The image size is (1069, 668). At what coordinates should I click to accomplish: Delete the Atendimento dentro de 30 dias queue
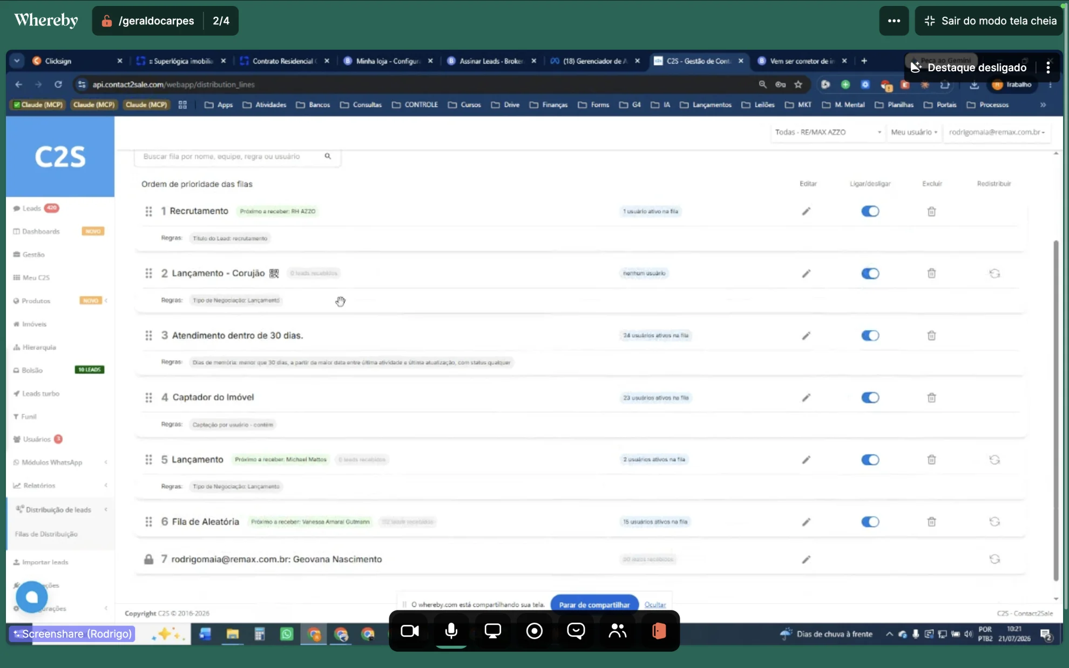pos(932,336)
